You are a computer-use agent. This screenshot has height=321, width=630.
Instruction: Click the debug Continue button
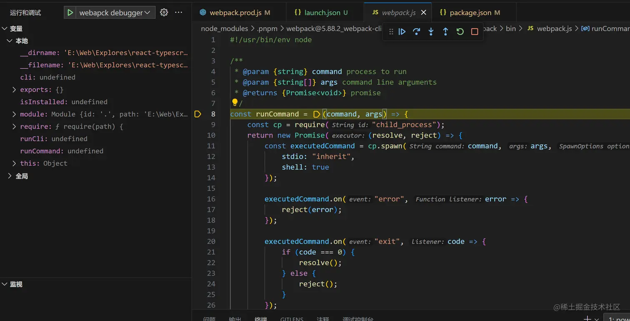click(x=402, y=32)
